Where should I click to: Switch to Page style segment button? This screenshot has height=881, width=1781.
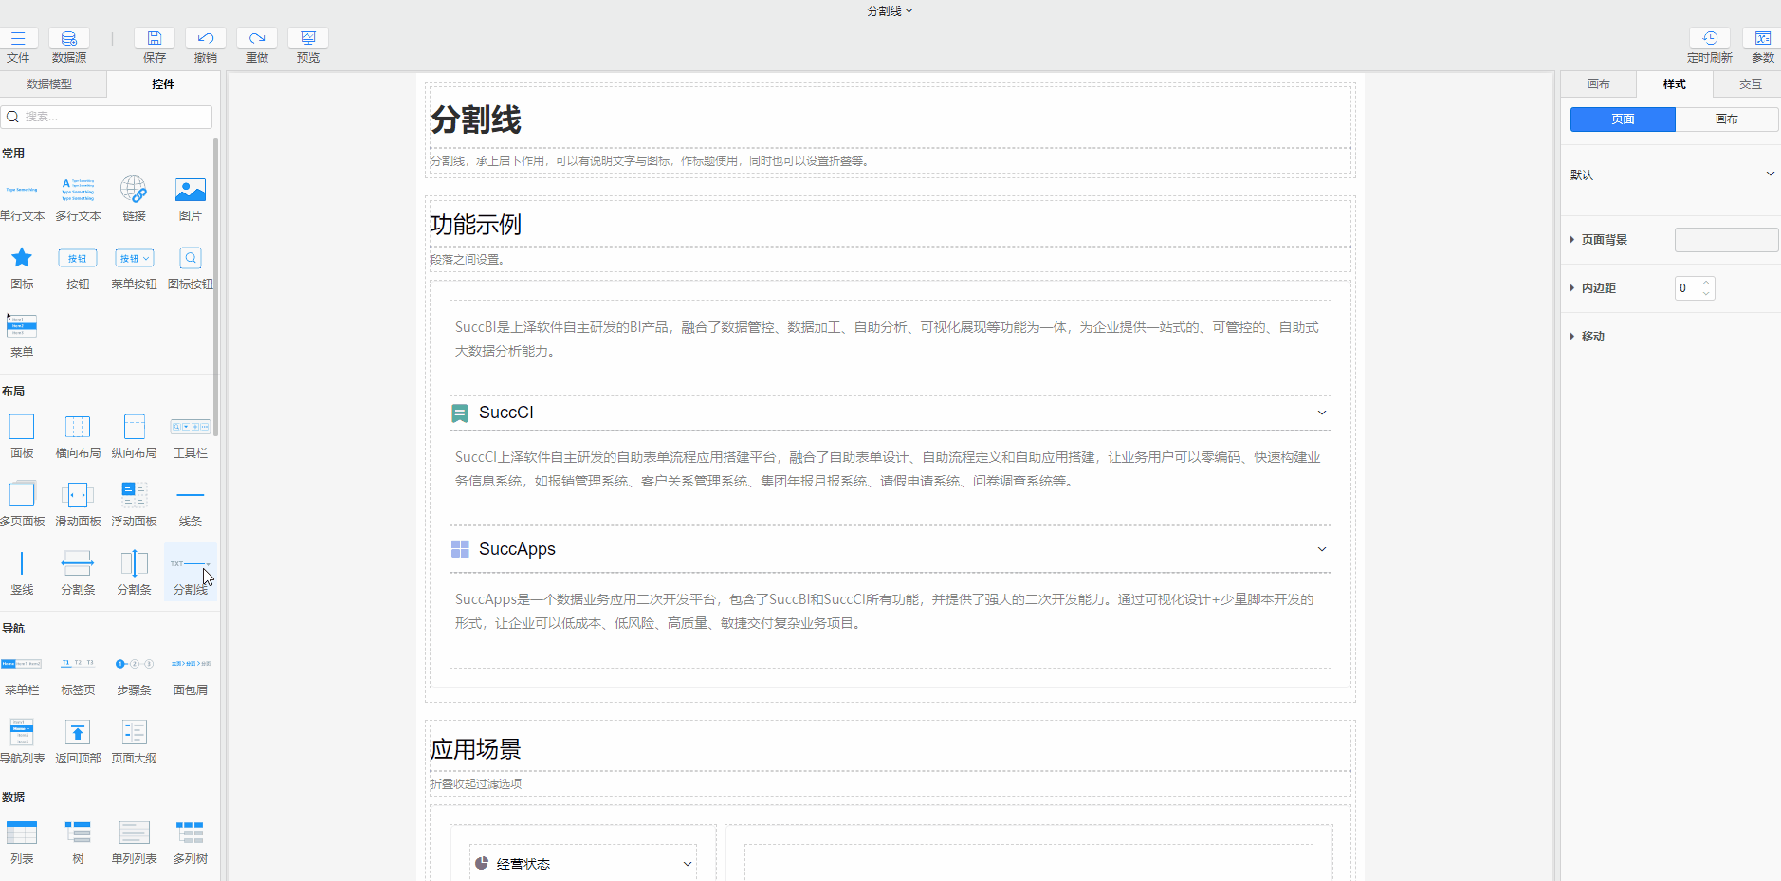pos(1623,119)
